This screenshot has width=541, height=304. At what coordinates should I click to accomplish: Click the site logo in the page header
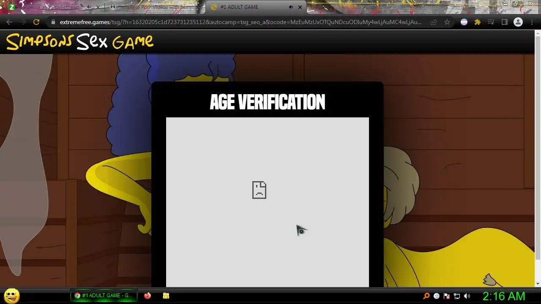80,42
